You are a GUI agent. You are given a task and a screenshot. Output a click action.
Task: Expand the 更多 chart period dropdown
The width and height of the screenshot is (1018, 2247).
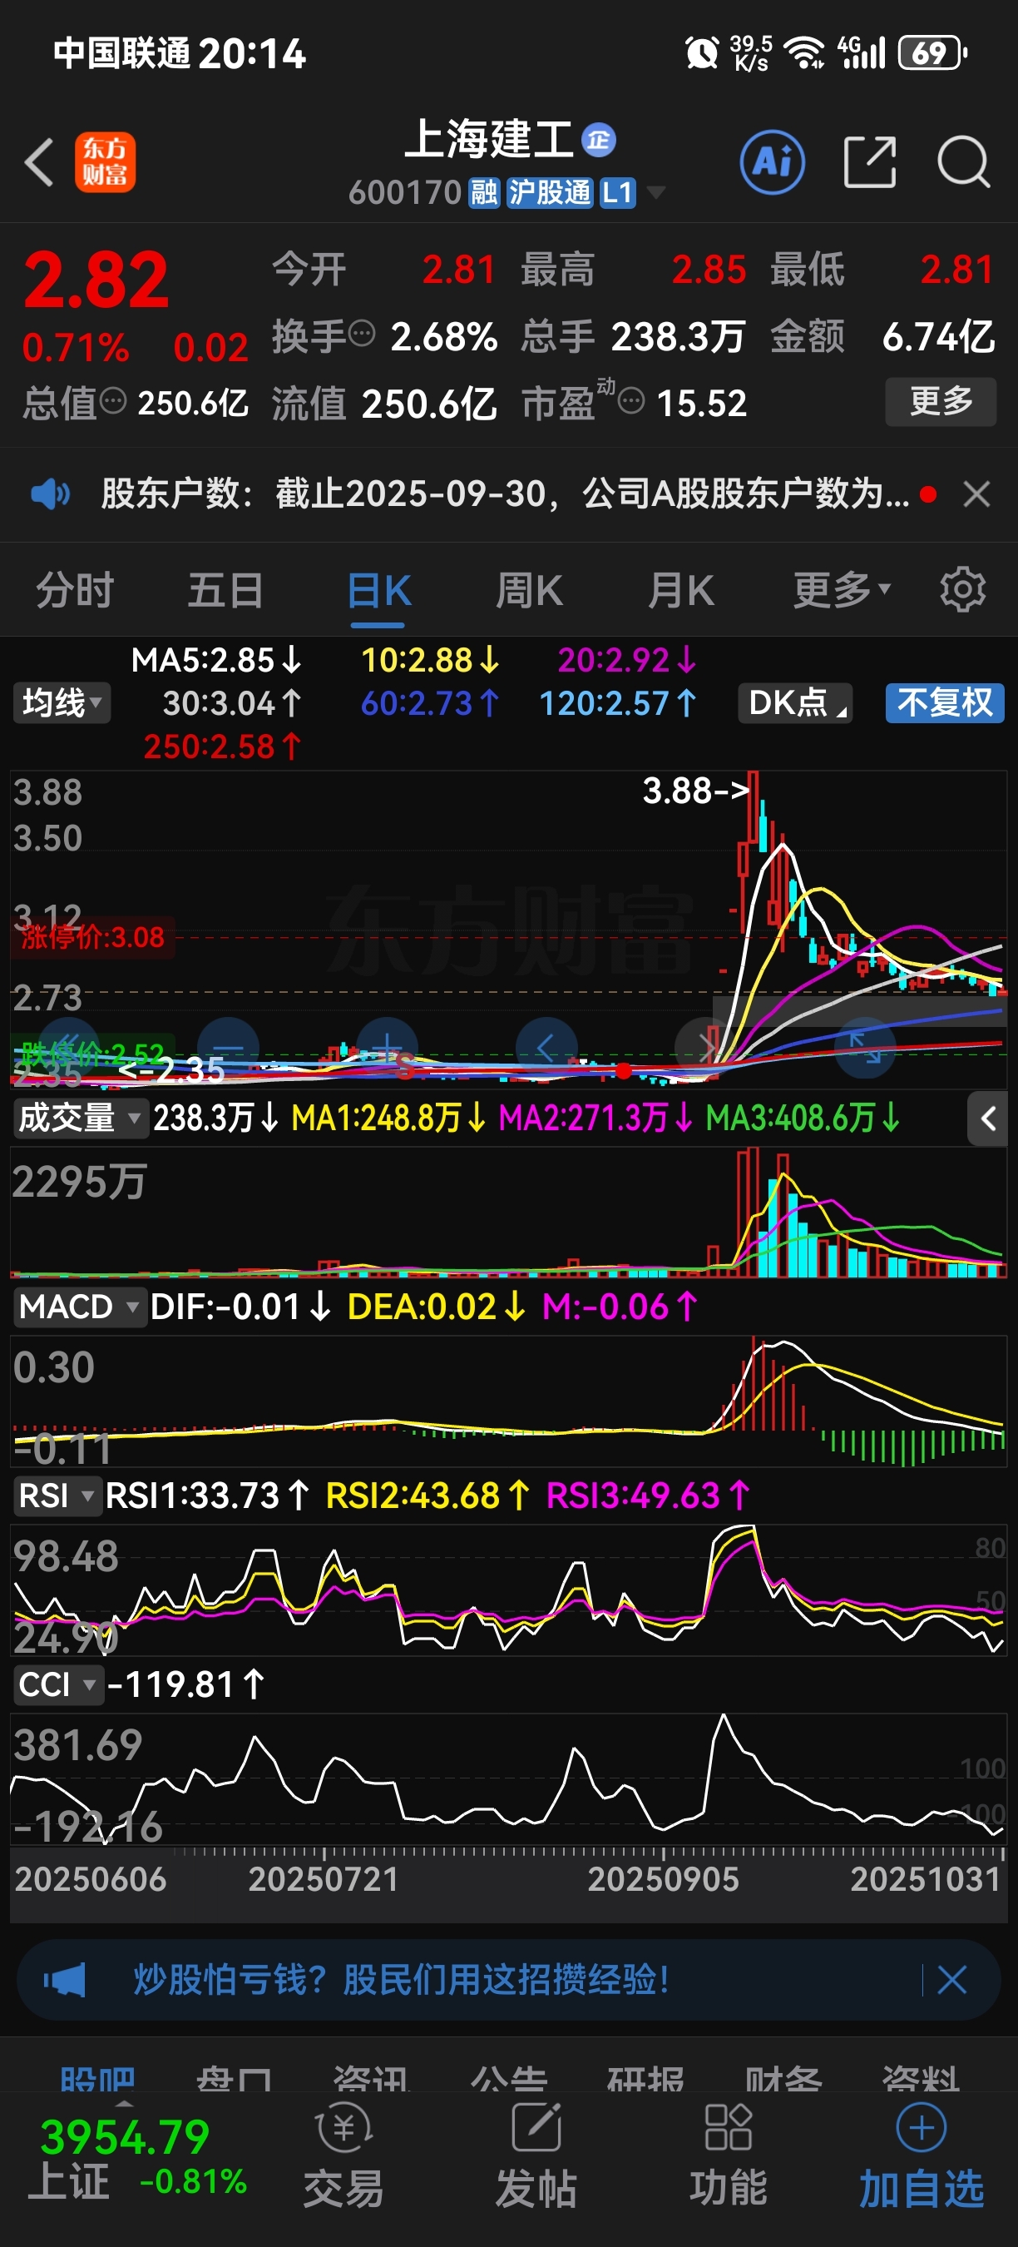(x=841, y=591)
